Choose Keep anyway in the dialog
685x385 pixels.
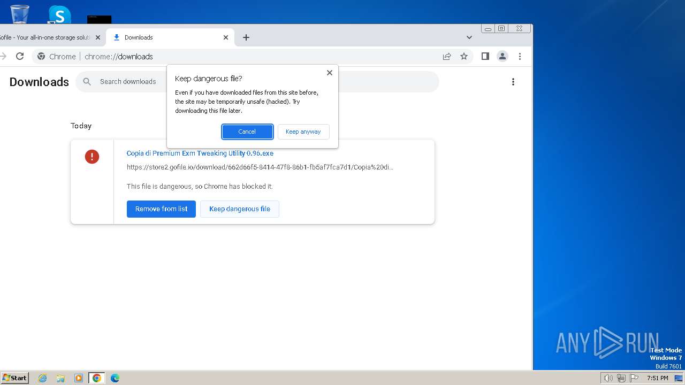tap(303, 132)
